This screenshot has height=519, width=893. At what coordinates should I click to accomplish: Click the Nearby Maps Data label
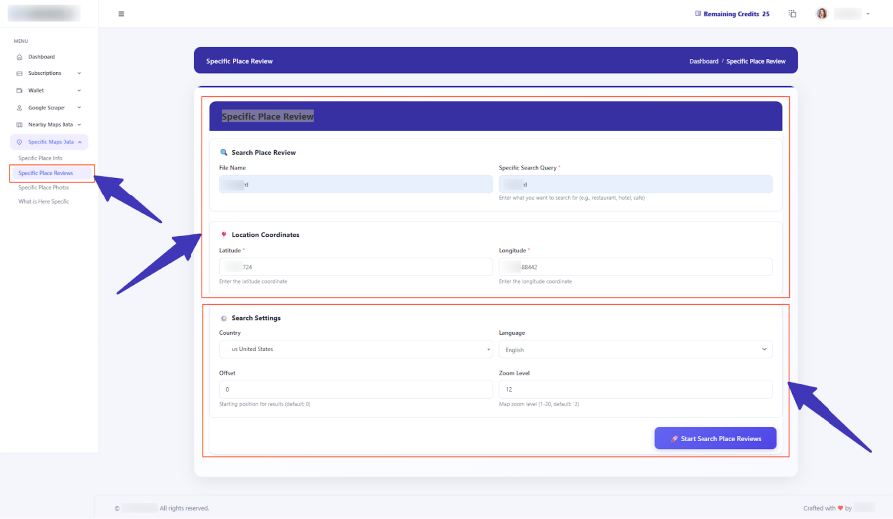[x=51, y=125]
